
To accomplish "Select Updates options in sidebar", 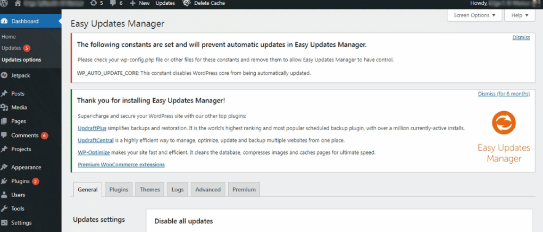I will pyautogui.click(x=21, y=60).
